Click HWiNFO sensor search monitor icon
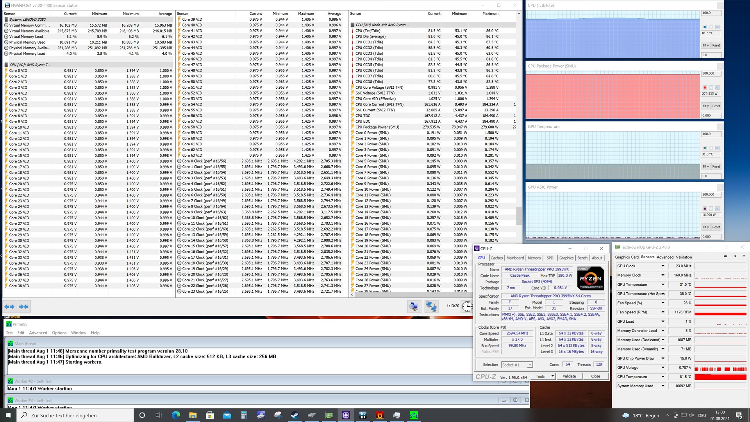Viewport: 750px width, 422px height. (x=414, y=306)
